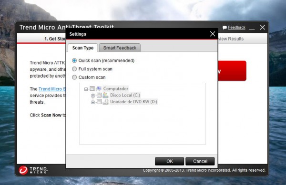Close the Settings dialog with the X

(x=213, y=34)
